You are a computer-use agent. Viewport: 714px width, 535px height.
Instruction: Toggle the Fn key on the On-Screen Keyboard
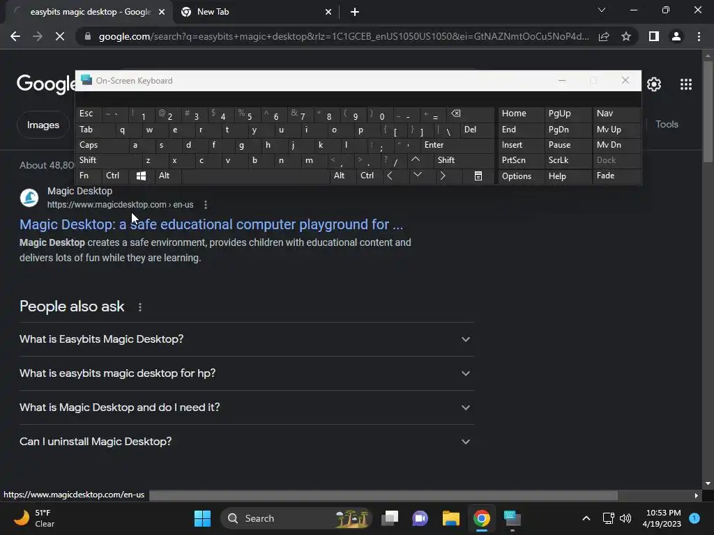click(x=89, y=176)
